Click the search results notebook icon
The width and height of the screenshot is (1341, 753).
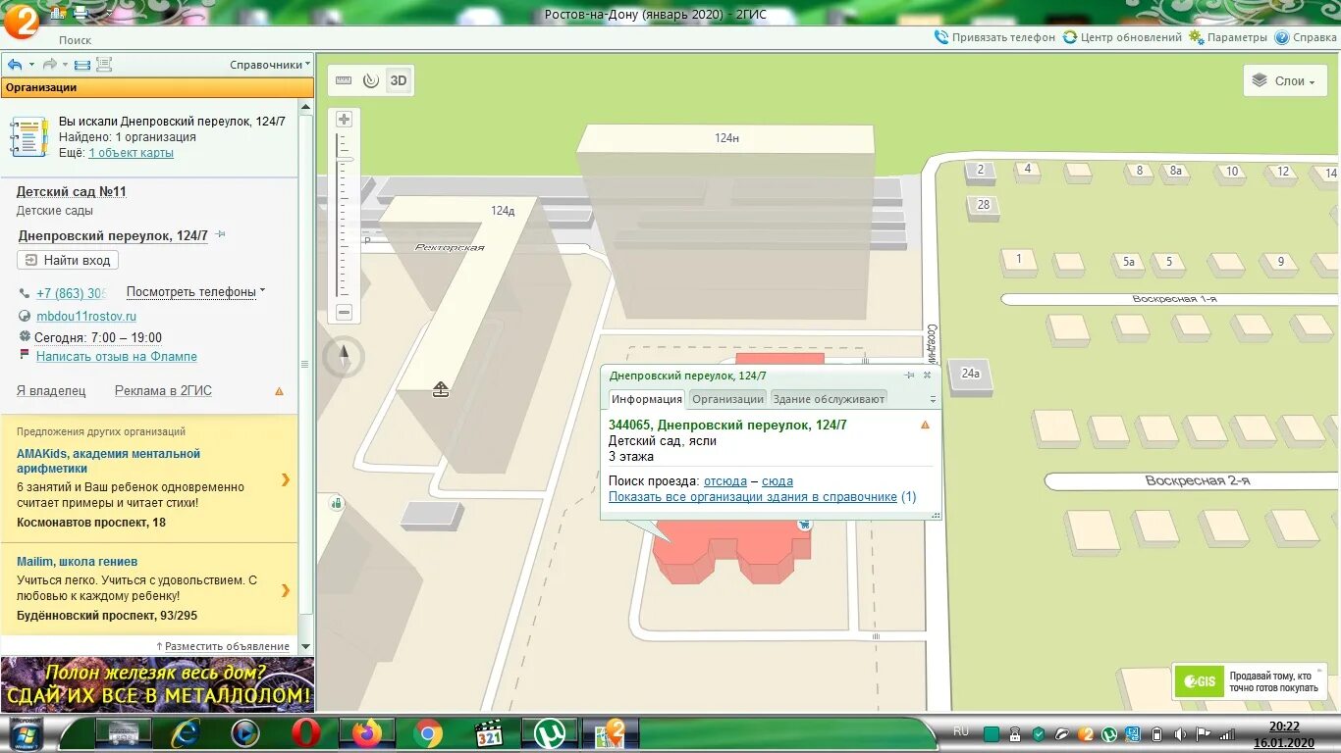tap(28, 136)
